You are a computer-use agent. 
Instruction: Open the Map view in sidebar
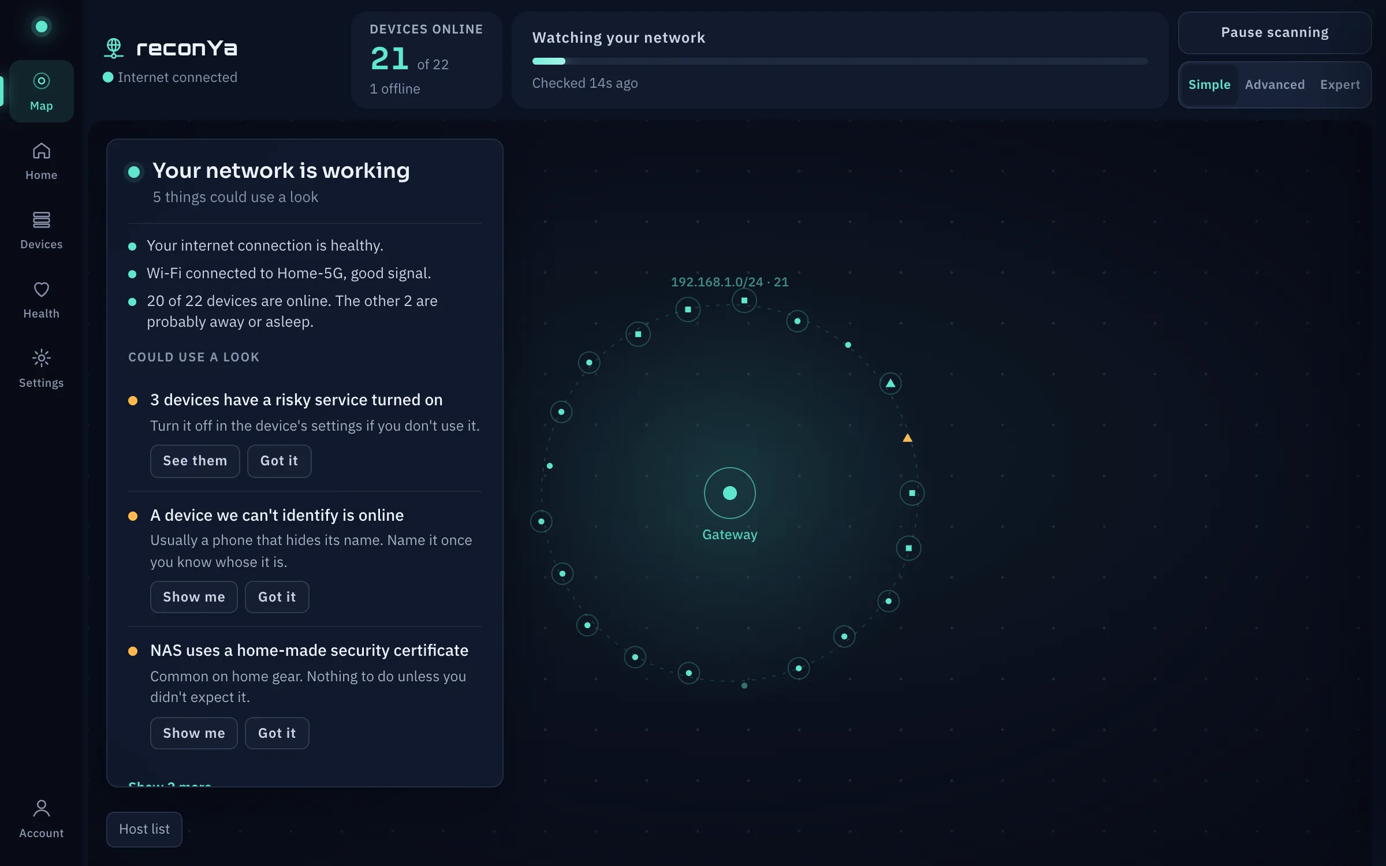click(x=41, y=91)
